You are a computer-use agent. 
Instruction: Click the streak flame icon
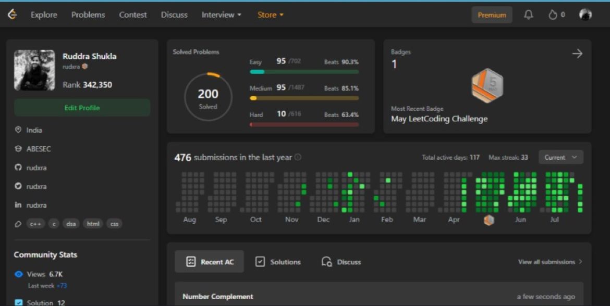pyautogui.click(x=553, y=15)
